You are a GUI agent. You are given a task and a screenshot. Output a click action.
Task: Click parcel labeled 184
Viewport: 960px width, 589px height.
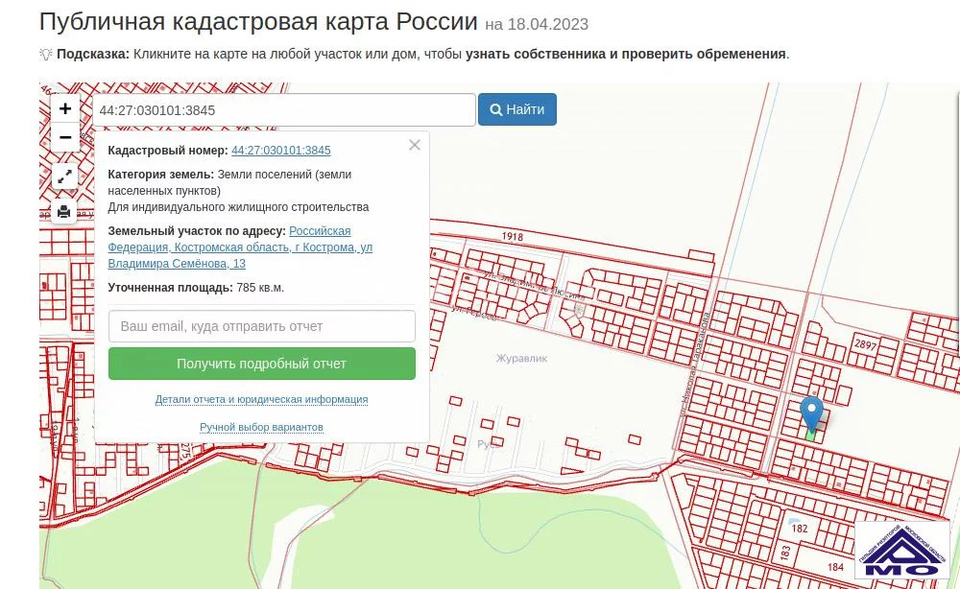click(835, 568)
